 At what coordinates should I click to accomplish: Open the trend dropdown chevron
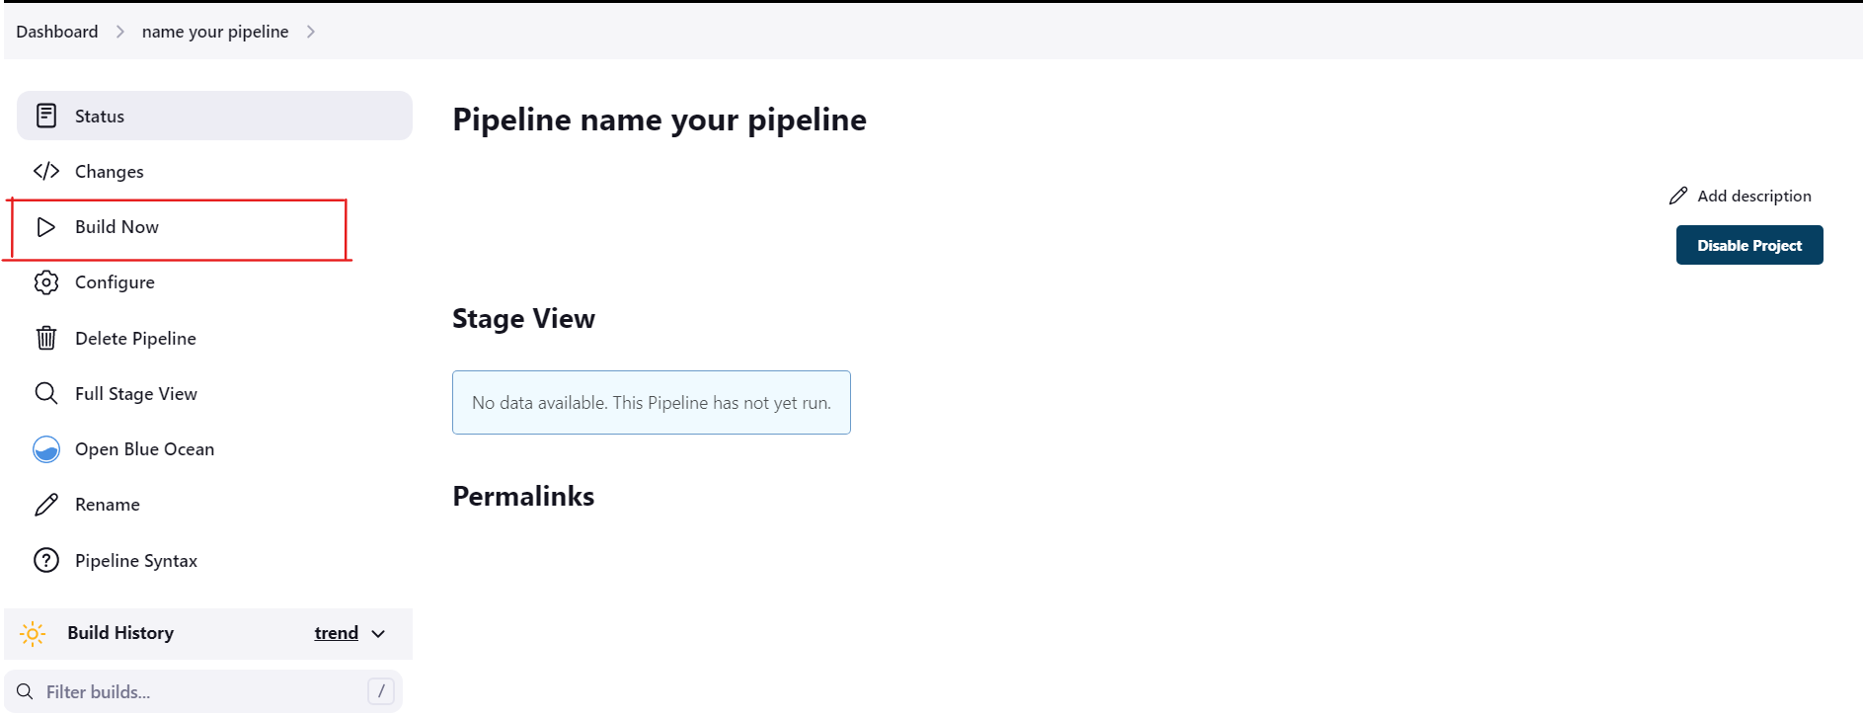377,633
